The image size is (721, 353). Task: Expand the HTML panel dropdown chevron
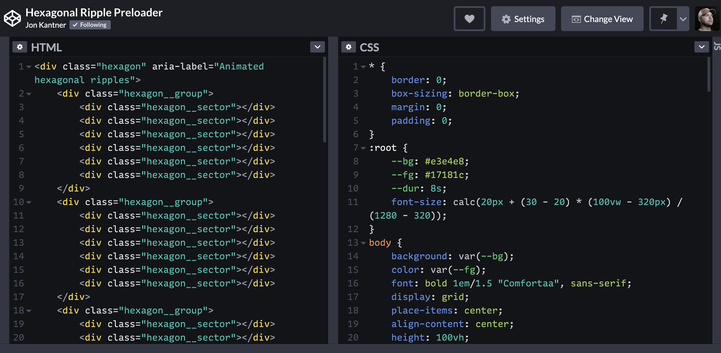tap(317, 47)
